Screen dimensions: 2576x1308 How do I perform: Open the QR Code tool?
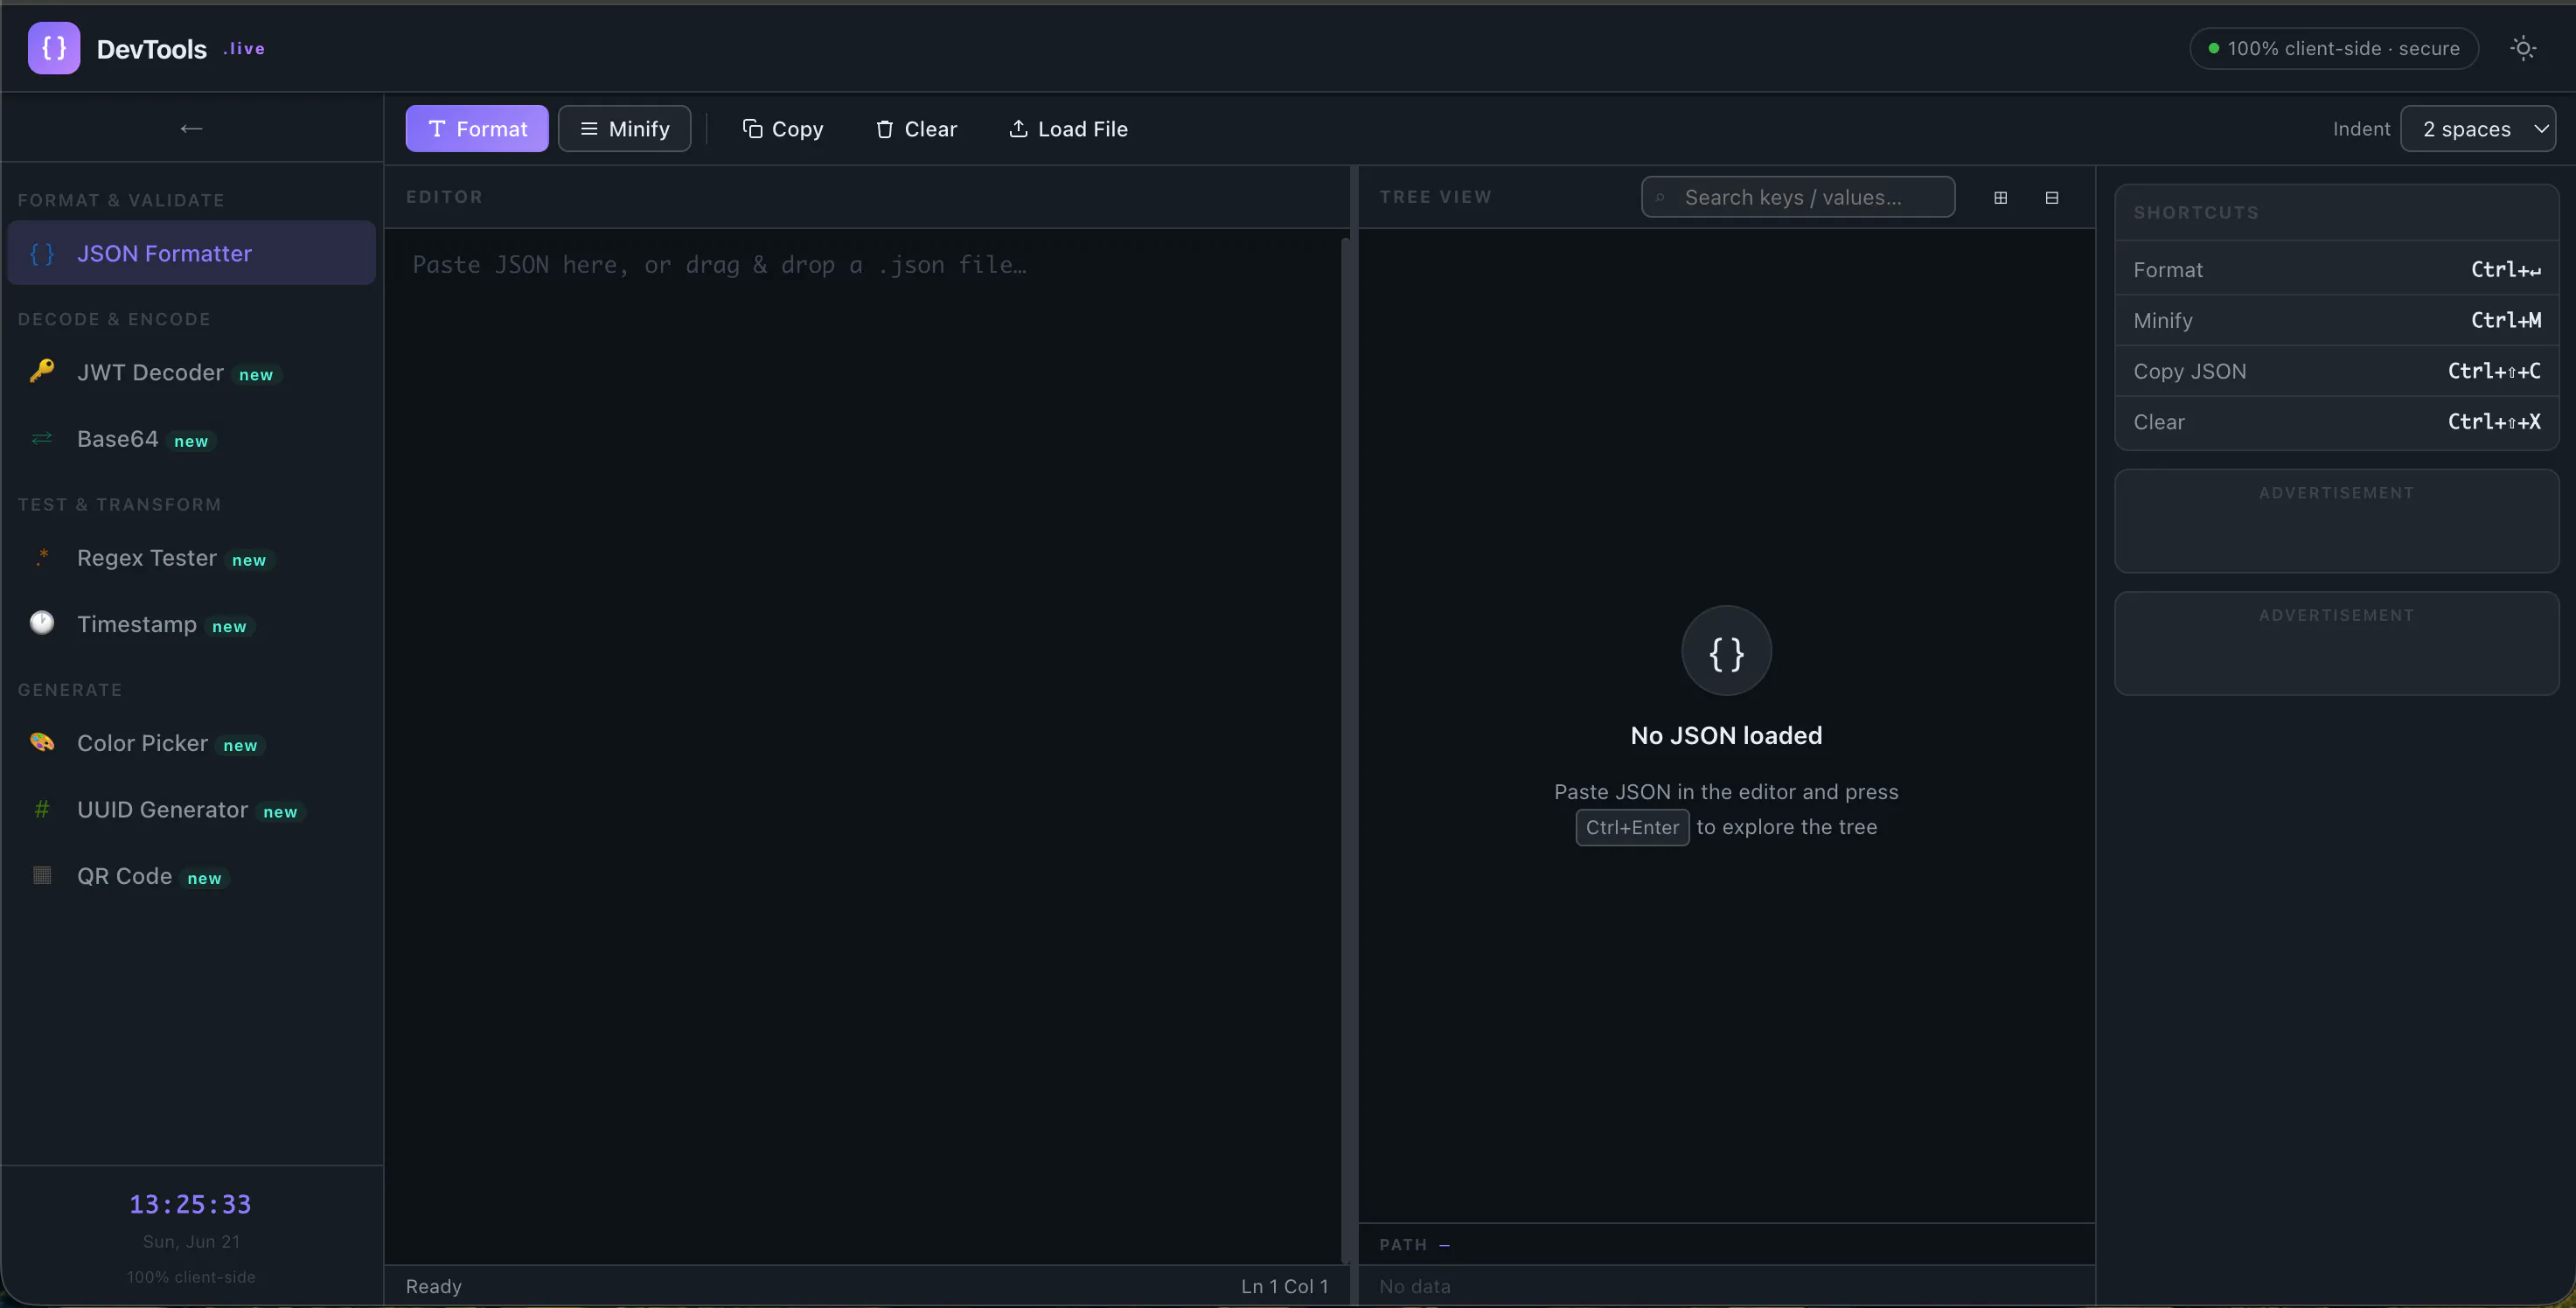pos(191,876)
